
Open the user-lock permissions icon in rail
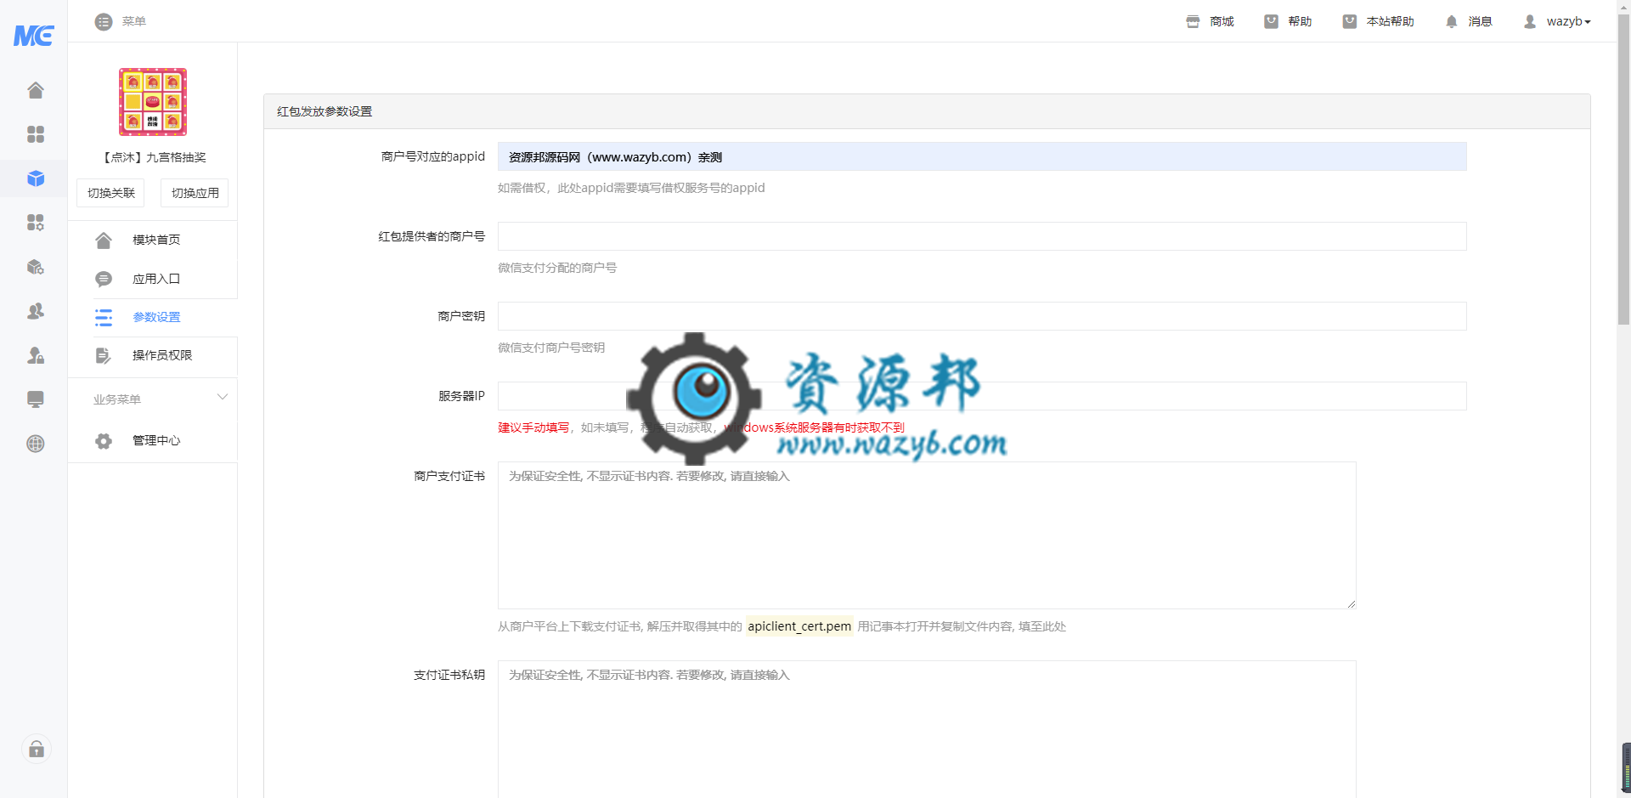36,355
